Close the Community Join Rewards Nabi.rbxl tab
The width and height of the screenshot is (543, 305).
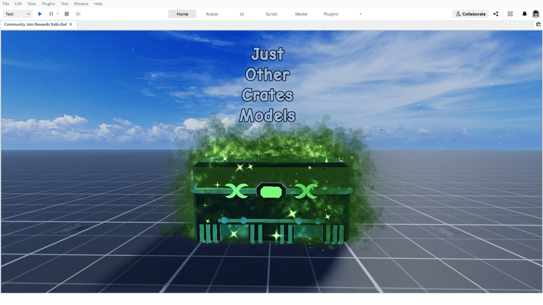[71, 24]
